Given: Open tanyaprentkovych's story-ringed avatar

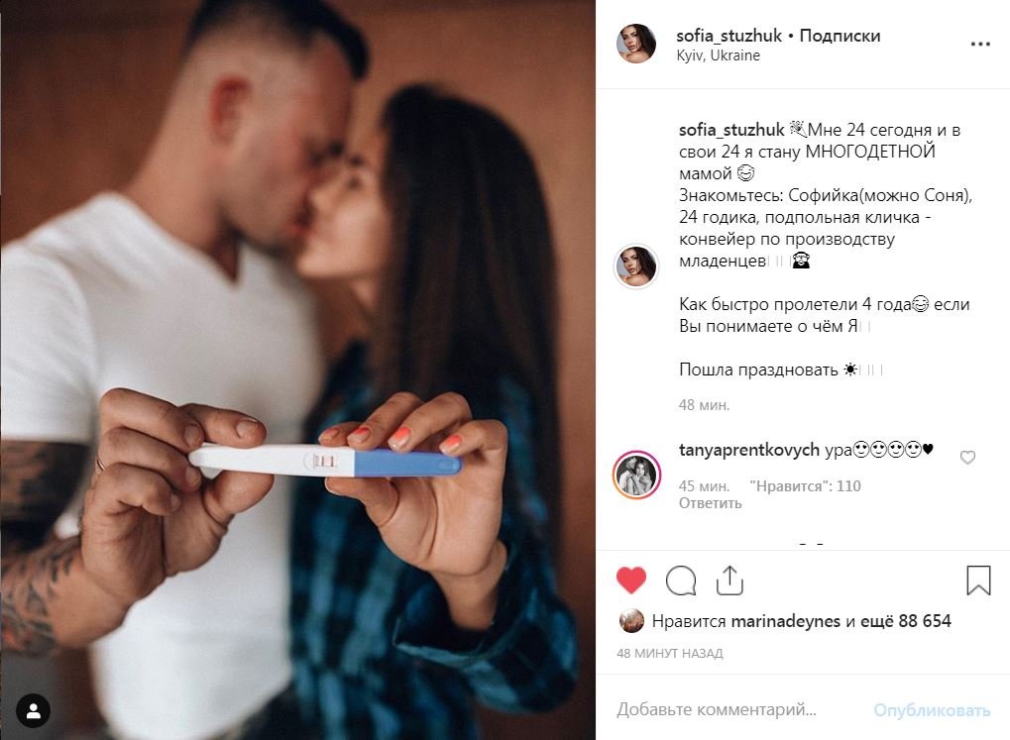Looking at the screenshot, I should 636,476.
